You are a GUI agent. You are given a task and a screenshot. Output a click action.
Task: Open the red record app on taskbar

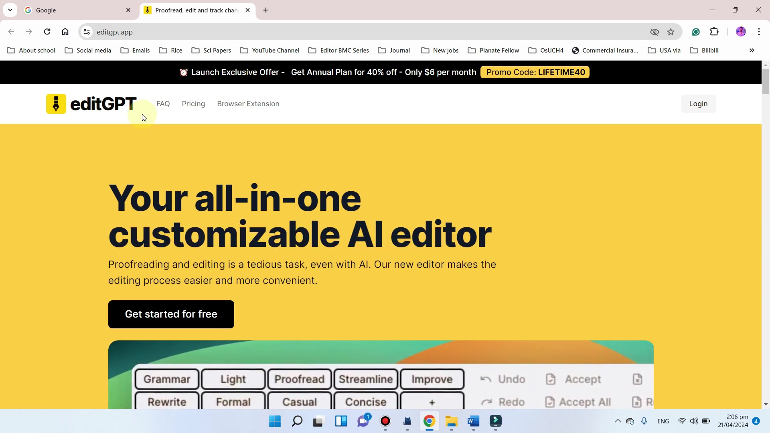tap(385, 421)
